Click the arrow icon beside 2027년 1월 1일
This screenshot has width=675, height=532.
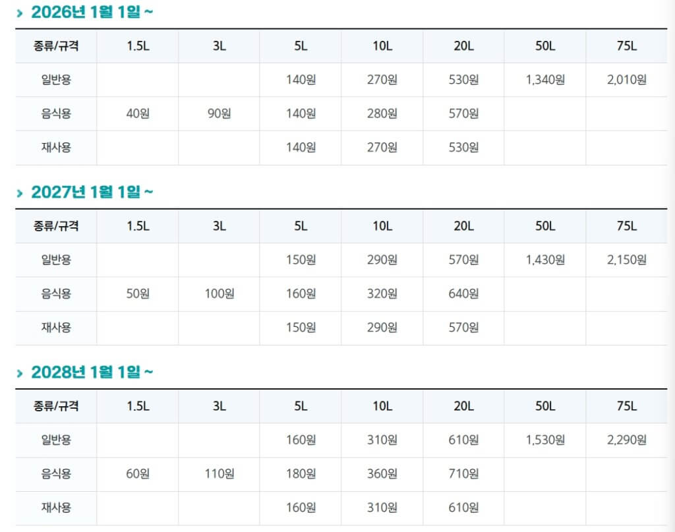[x=20, y=192]
